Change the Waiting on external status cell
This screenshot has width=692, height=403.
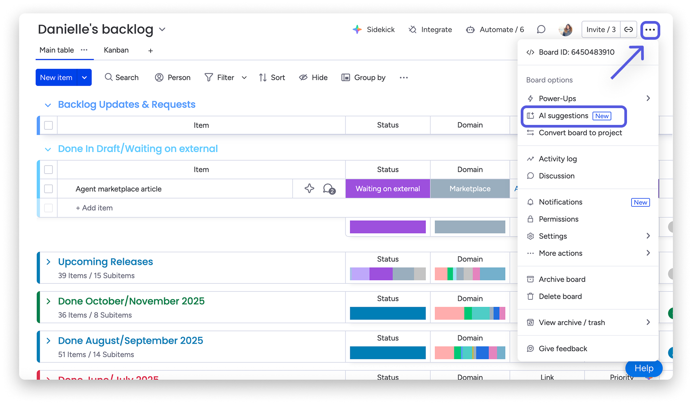(x=388, y=189)
